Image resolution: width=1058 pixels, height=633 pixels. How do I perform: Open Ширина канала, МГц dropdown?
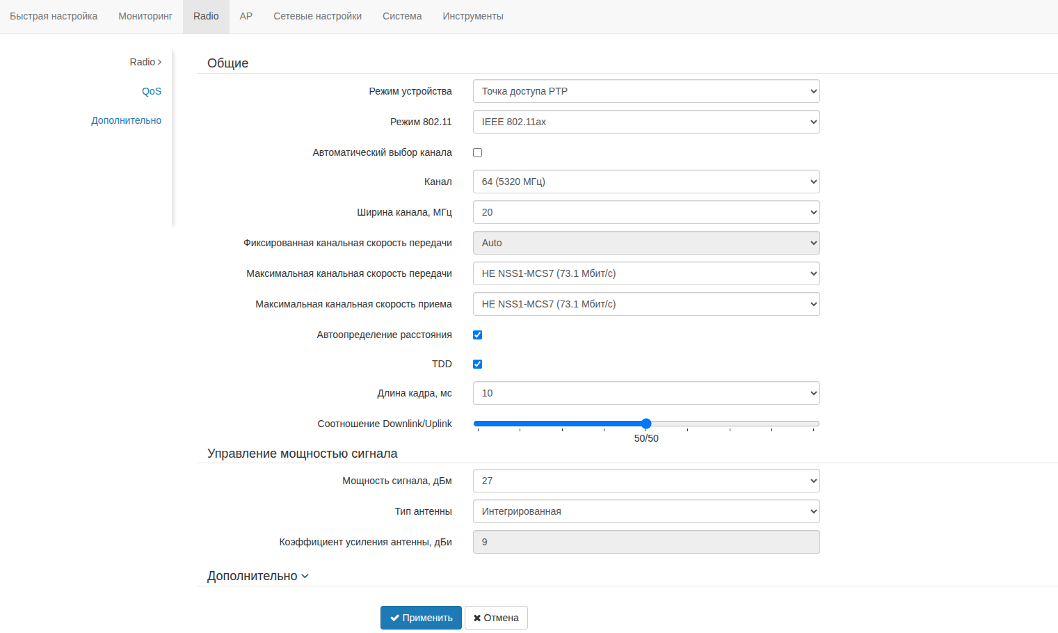pyautogui.click(x=646, y=213)
